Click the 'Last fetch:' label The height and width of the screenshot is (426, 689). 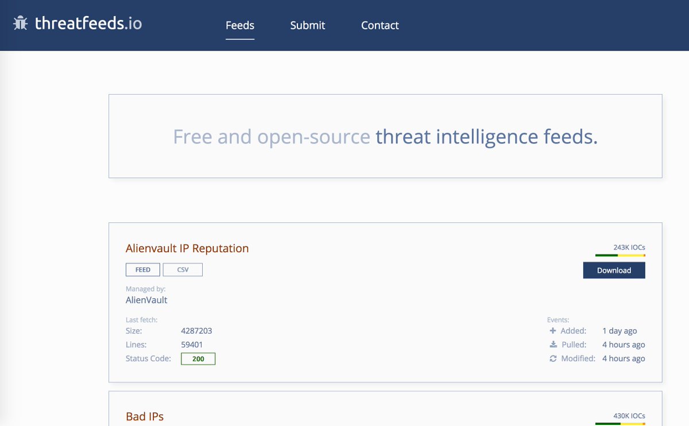[x=141, y=319]
